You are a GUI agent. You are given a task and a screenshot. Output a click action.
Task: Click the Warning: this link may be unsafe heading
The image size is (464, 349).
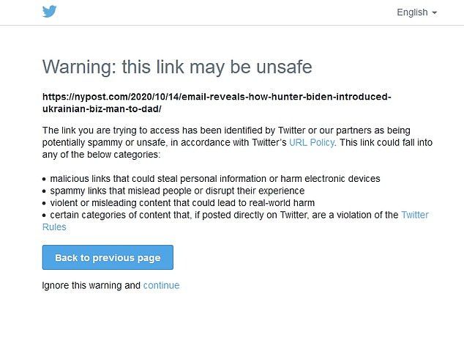(177, 67)
